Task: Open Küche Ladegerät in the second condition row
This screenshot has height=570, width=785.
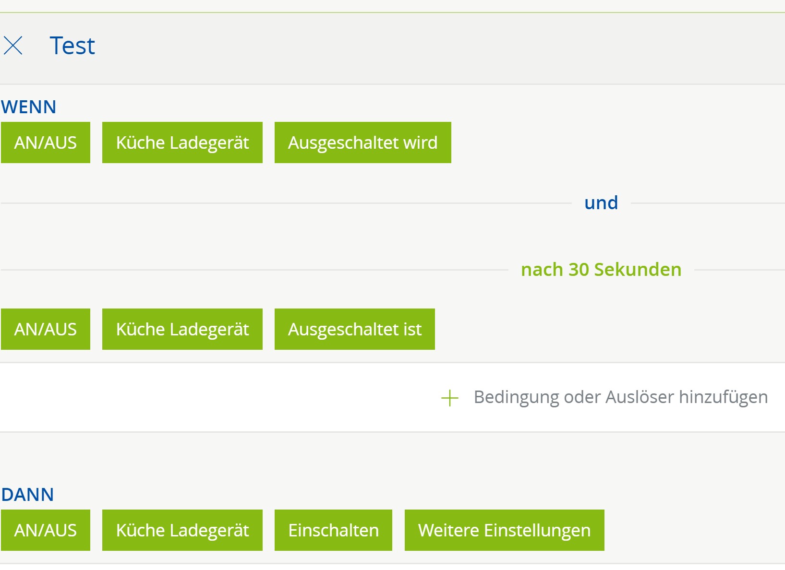Action: tap(182, 329)
